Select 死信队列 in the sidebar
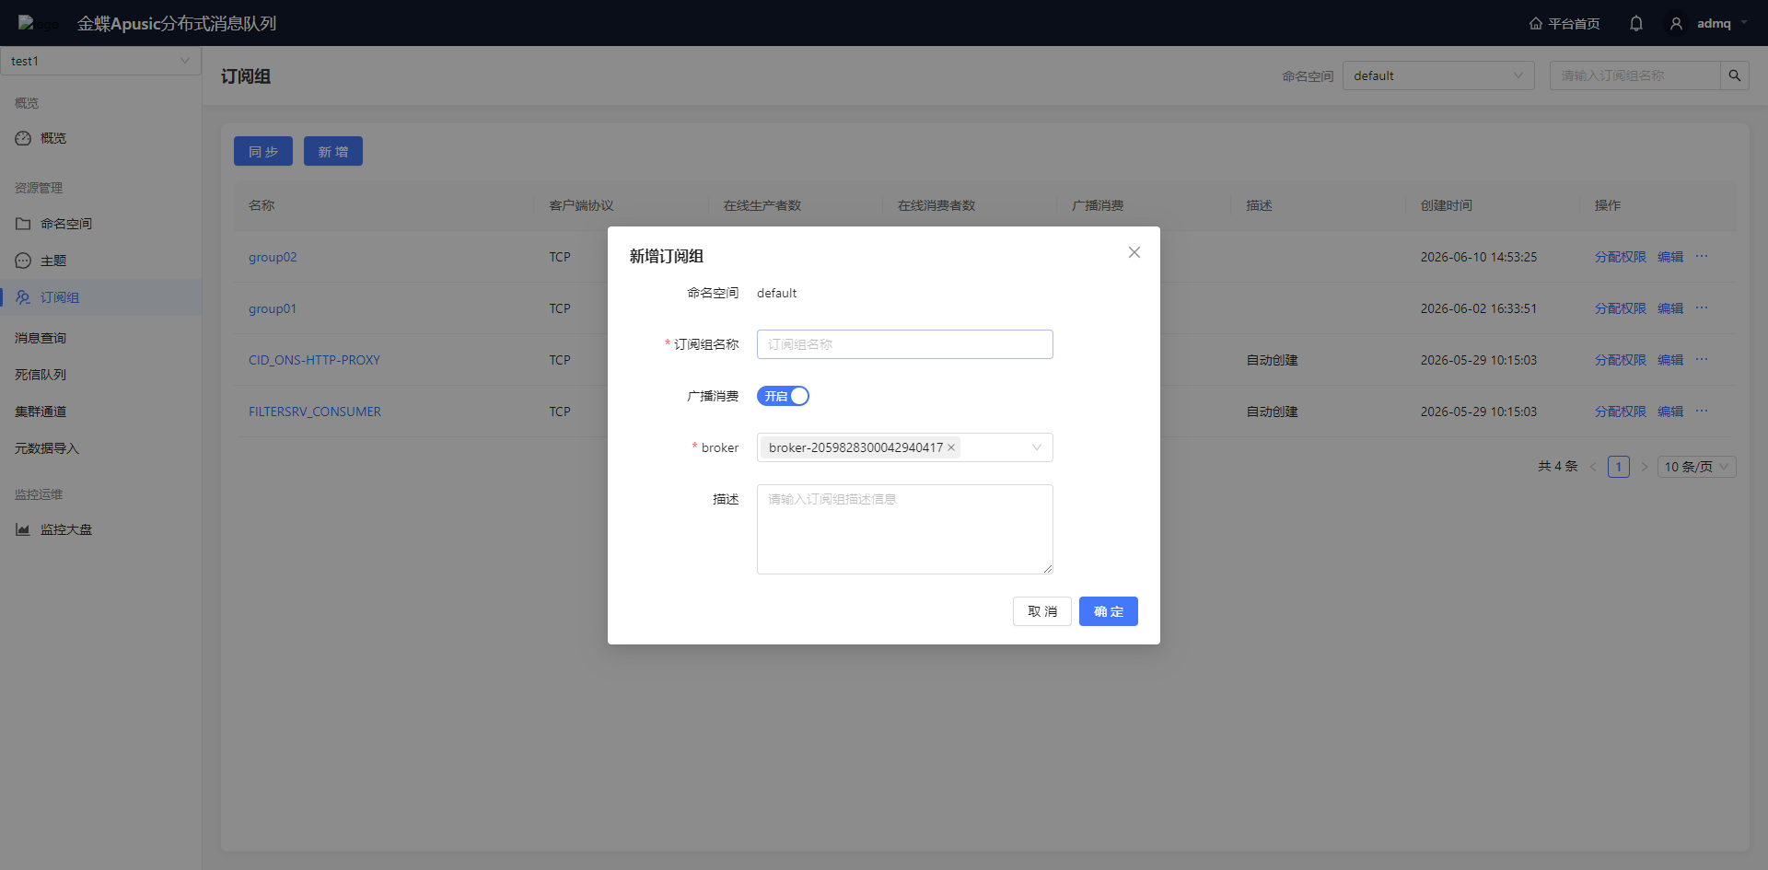Screen dimensions: 1768x870 click(x=41, y=375)
